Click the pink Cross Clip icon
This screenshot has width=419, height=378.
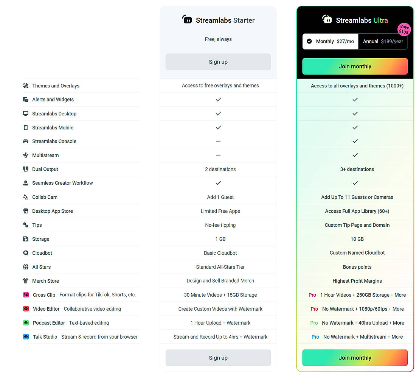point(26,295)
